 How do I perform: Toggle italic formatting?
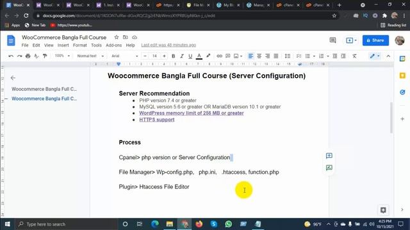[x=182, y=56]
